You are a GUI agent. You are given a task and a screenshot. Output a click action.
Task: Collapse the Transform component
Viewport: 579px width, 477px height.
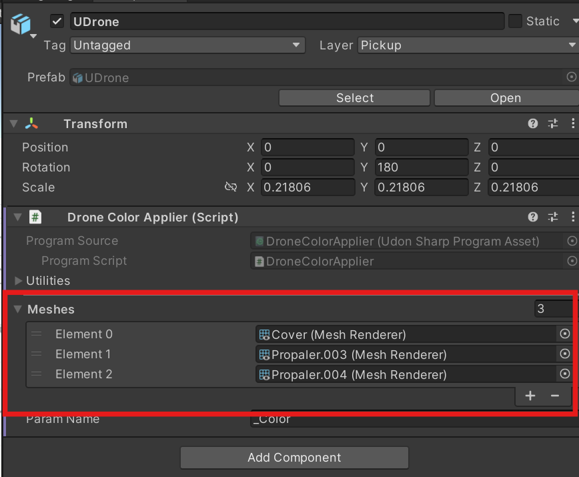click(13, 123)
